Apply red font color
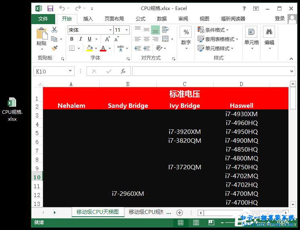300x230 pixels. (x=103, y=48)
